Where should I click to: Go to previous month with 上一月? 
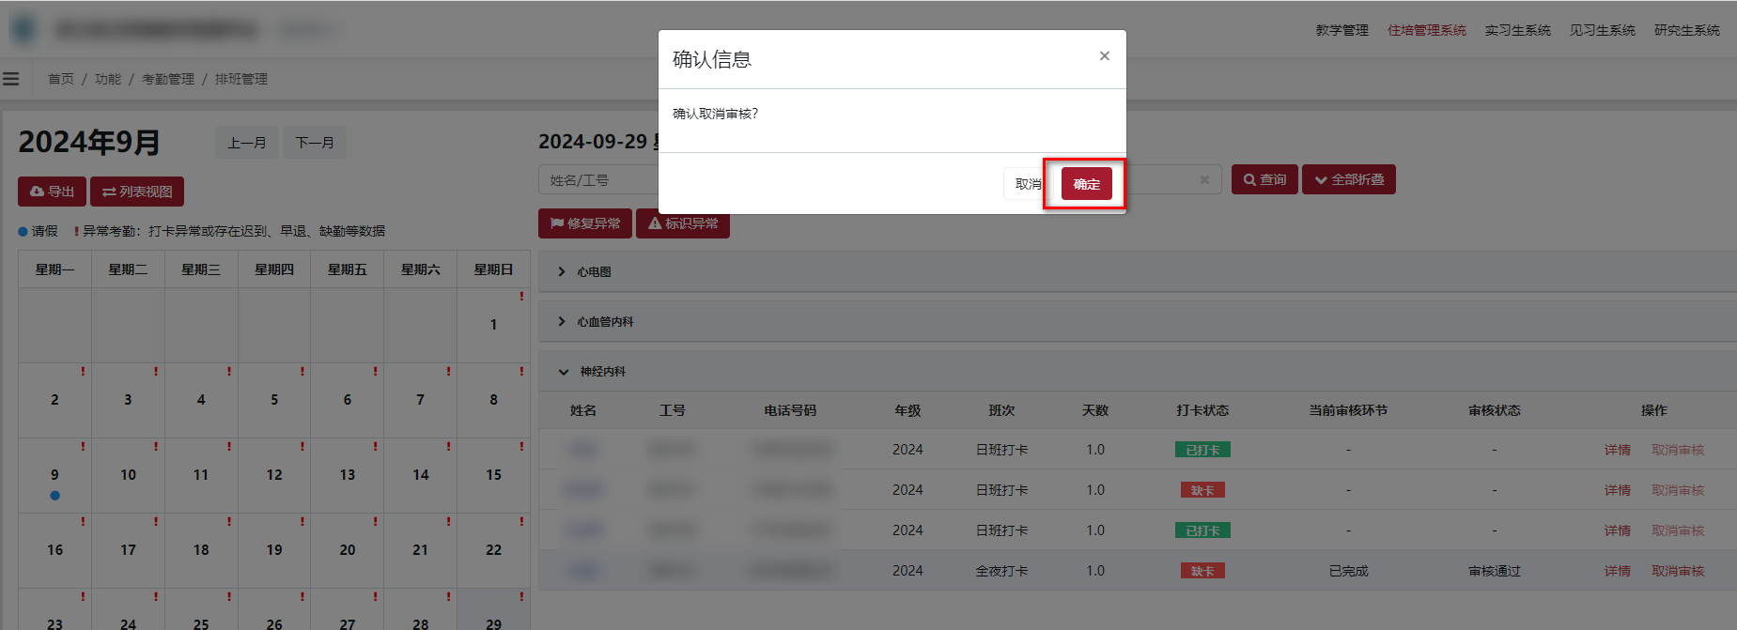[247, 143]
